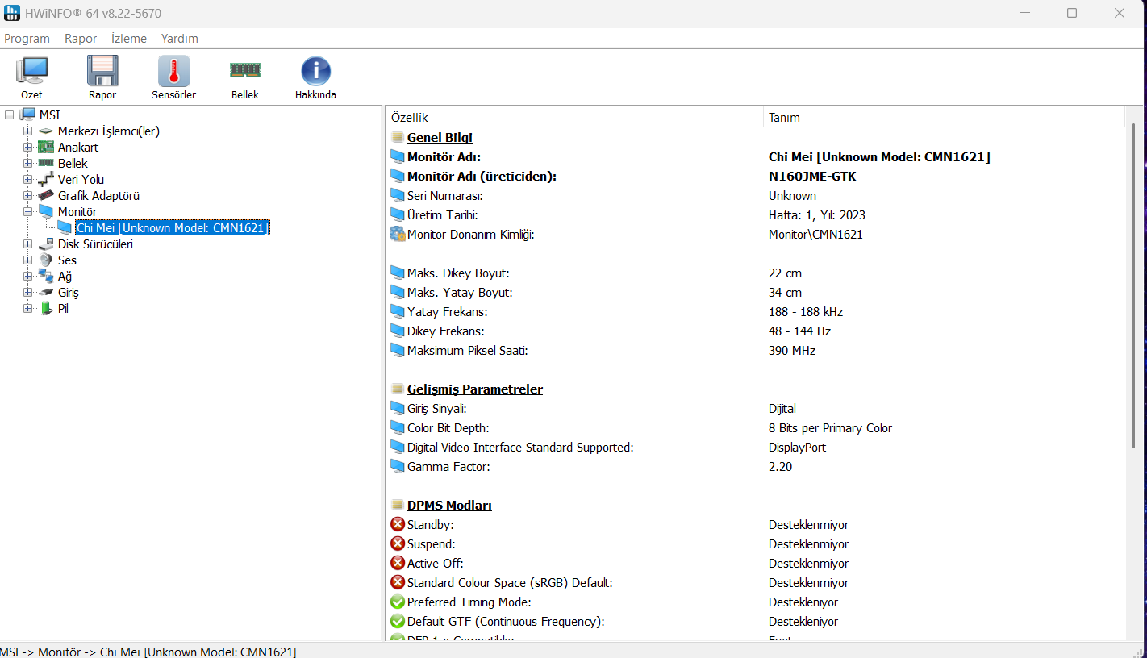The height and width of the screenshot is (658, 1147).
Task: Click the Gamma Factor row label
Action: point(448,467)
